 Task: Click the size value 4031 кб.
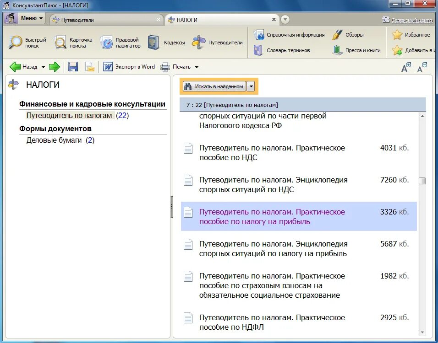tap(394, 148)
